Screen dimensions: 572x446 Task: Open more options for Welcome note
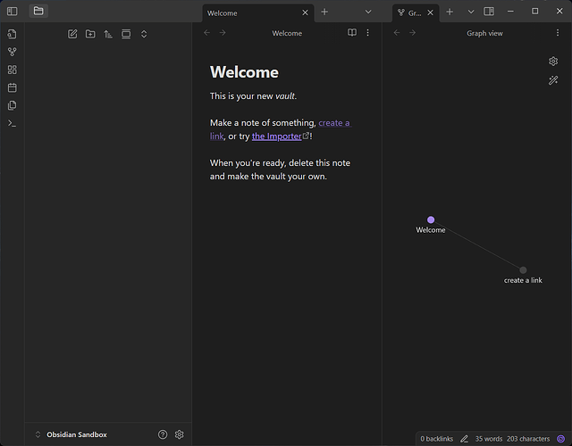tap(367, 33)
